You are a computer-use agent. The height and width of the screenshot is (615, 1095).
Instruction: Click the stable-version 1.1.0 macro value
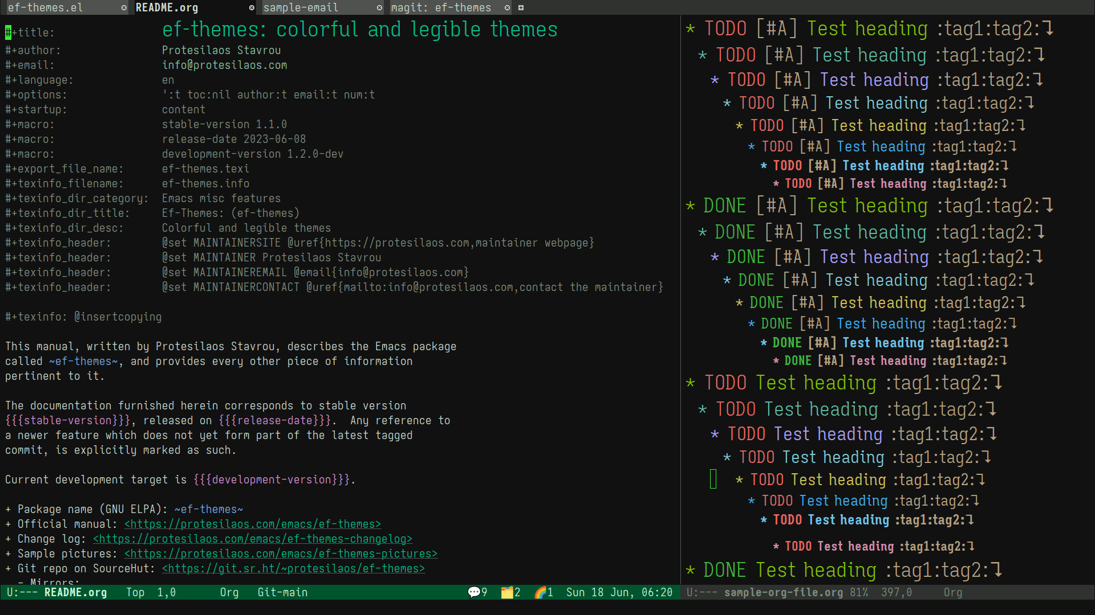click(x=225, y=124)
